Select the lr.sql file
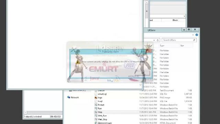The image size is (220, 124). [100, 101]
